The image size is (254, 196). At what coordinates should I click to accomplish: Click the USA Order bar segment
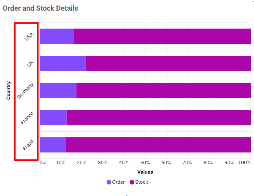click(x=57, y=36)
